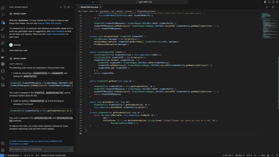Select the suggested validateFields() follow-up question
279x157 pixels.
tap(36, 143)
